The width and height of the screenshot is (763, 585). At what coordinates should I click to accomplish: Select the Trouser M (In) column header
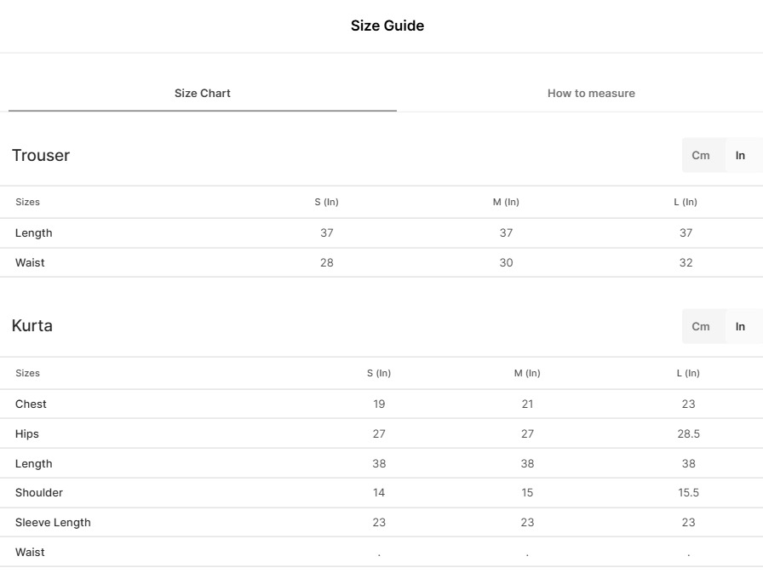coord(506,202)
